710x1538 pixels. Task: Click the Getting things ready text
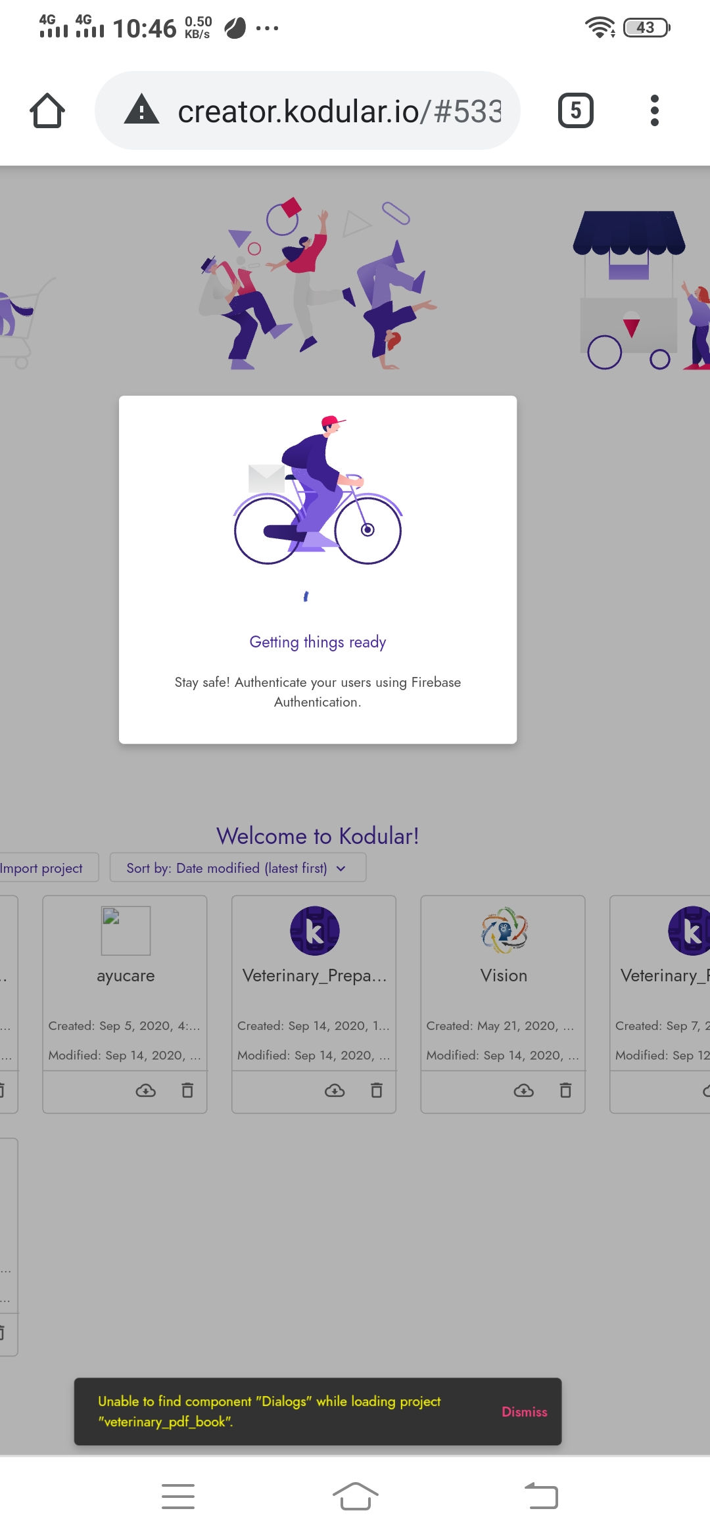tap(318, 642)
